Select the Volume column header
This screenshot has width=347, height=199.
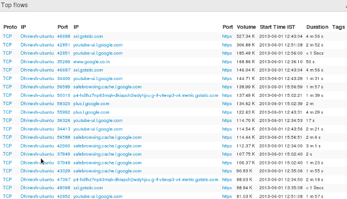tap(246, 27)
